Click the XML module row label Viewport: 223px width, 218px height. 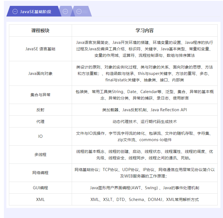pos(40,200)
